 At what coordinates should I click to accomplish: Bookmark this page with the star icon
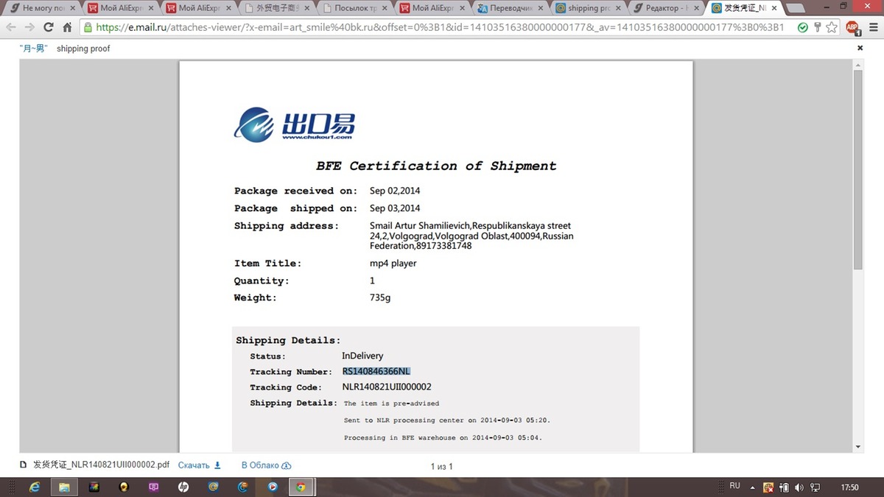pos(832,27)
